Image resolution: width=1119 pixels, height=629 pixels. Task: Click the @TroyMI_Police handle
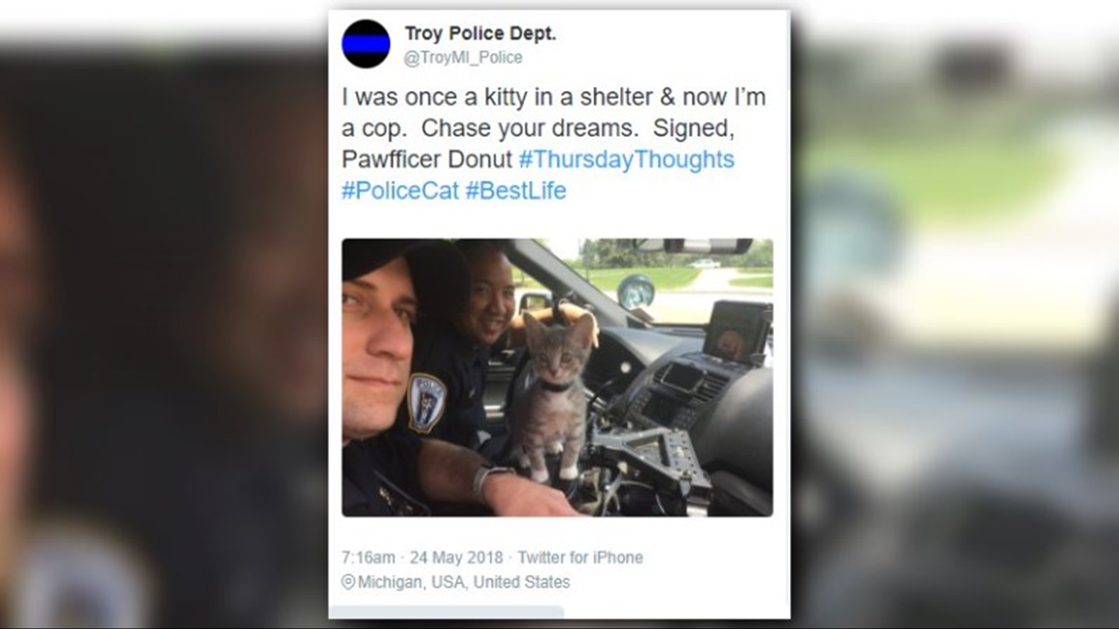point(463,58)
